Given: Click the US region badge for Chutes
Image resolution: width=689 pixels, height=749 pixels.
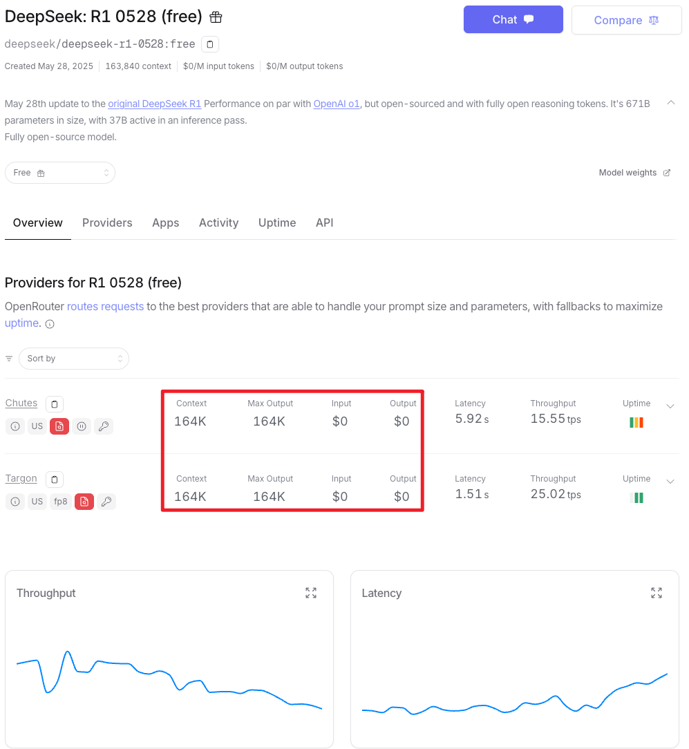Looking at the screenshot, I should pyautogui.click(x=37, y=426).
